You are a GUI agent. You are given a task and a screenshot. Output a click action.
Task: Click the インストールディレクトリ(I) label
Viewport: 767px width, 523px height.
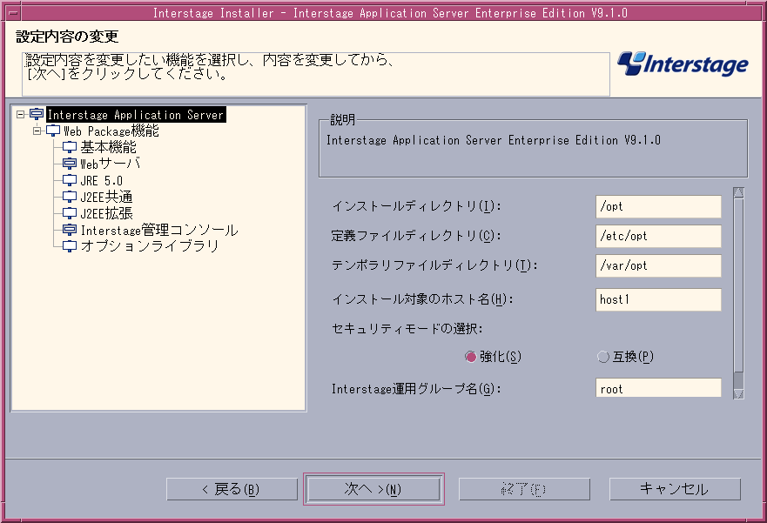[417, 206]
